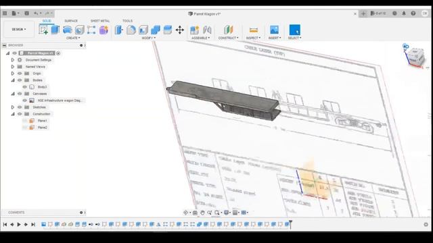Select the Fillet tool

click(131, 30)
